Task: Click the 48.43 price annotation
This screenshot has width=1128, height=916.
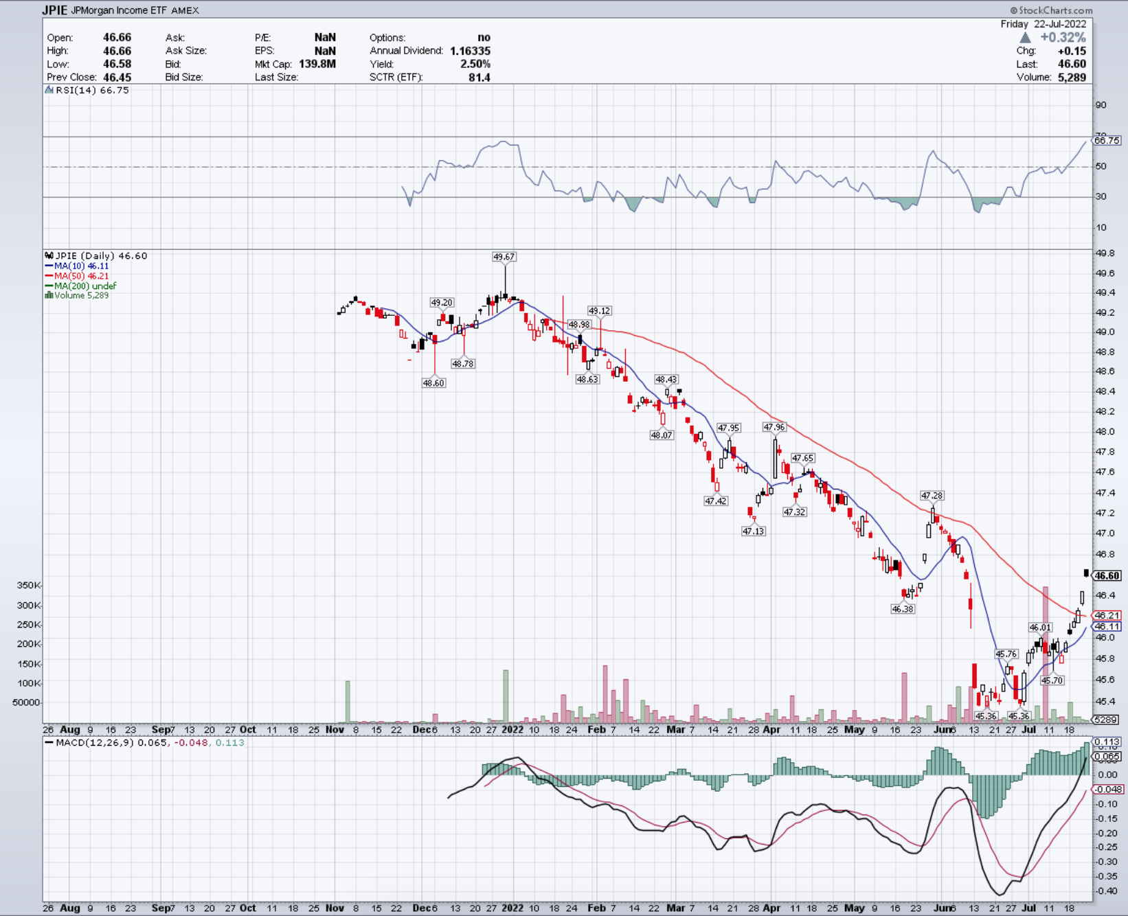Action: [x=666, y=379]
